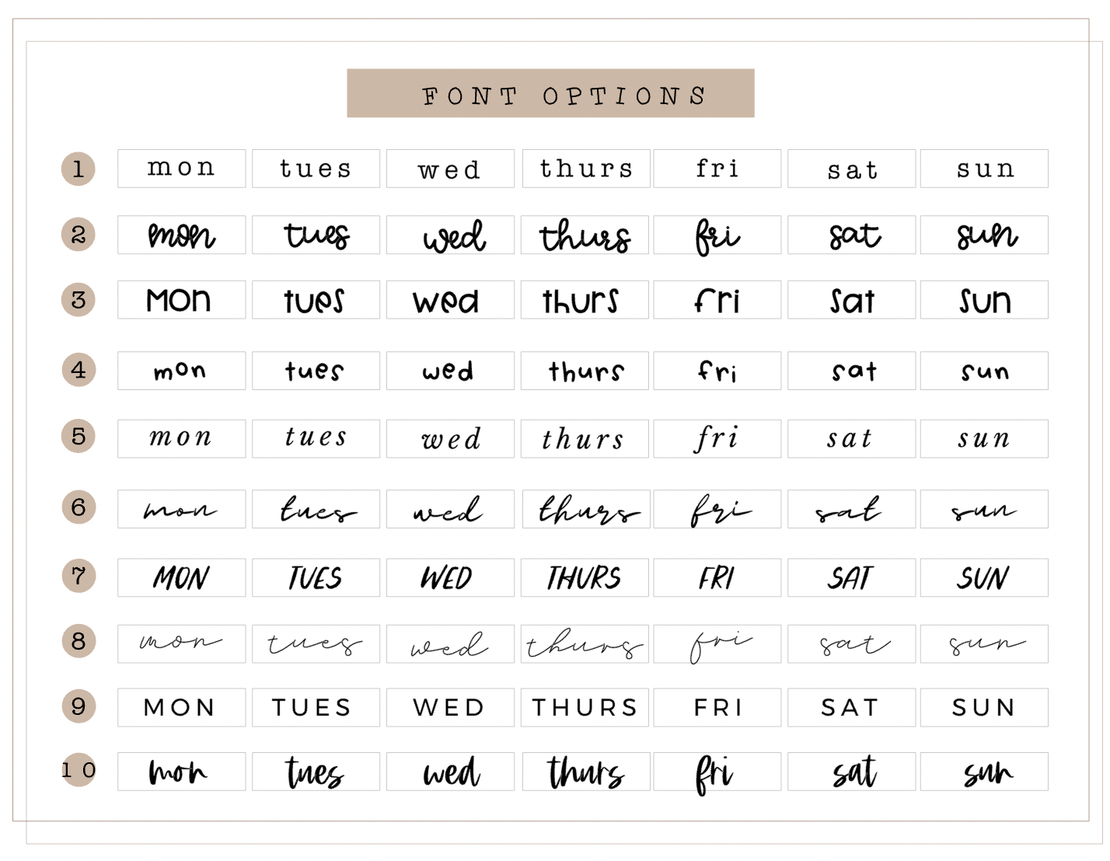Select the brush "sun" box in row 10
The width and height of the screenshot is (1110, 861).
pyautogui.click(x=984, y=772)
